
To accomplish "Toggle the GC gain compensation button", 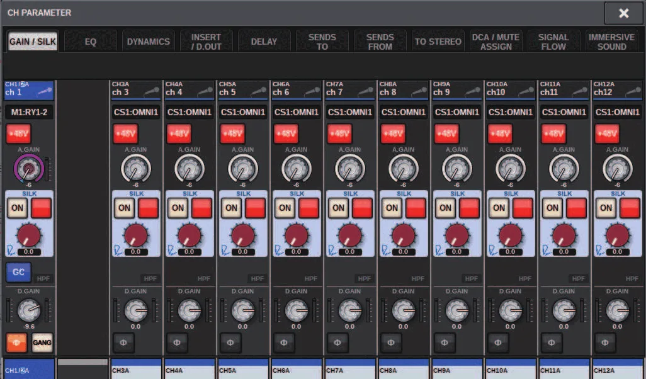I will tap(18, 273).
